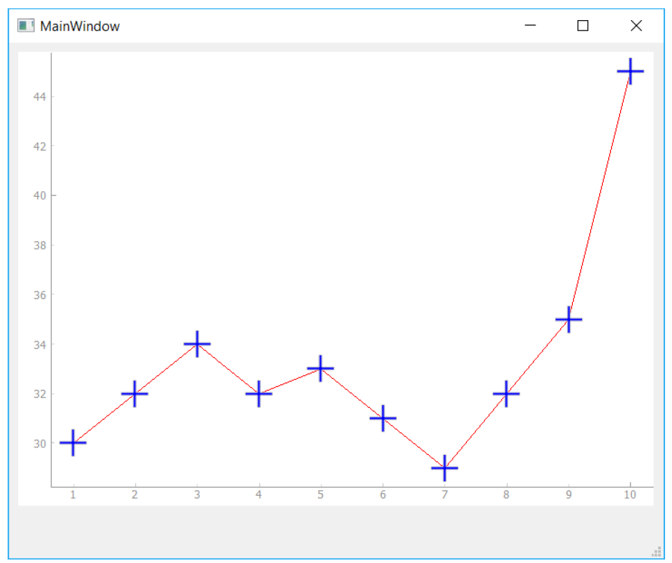Click the MainWindow application icon in title bar
This screenshot has height=563, width=672.
tap(26, 26)
